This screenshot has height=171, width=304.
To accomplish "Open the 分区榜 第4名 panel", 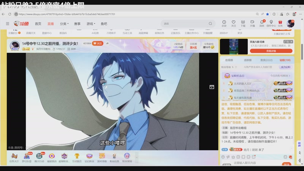I will click(193, 46).
